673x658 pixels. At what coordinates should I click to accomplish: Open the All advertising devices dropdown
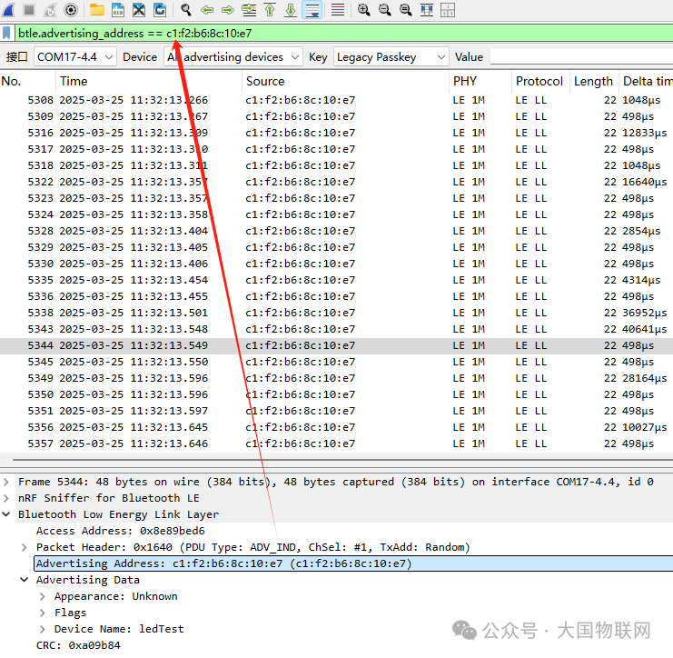[x=233, y=56]
